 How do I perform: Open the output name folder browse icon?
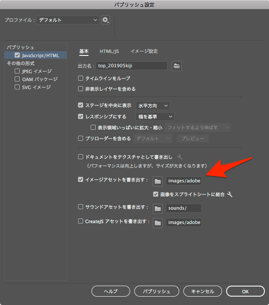[177, 66]
